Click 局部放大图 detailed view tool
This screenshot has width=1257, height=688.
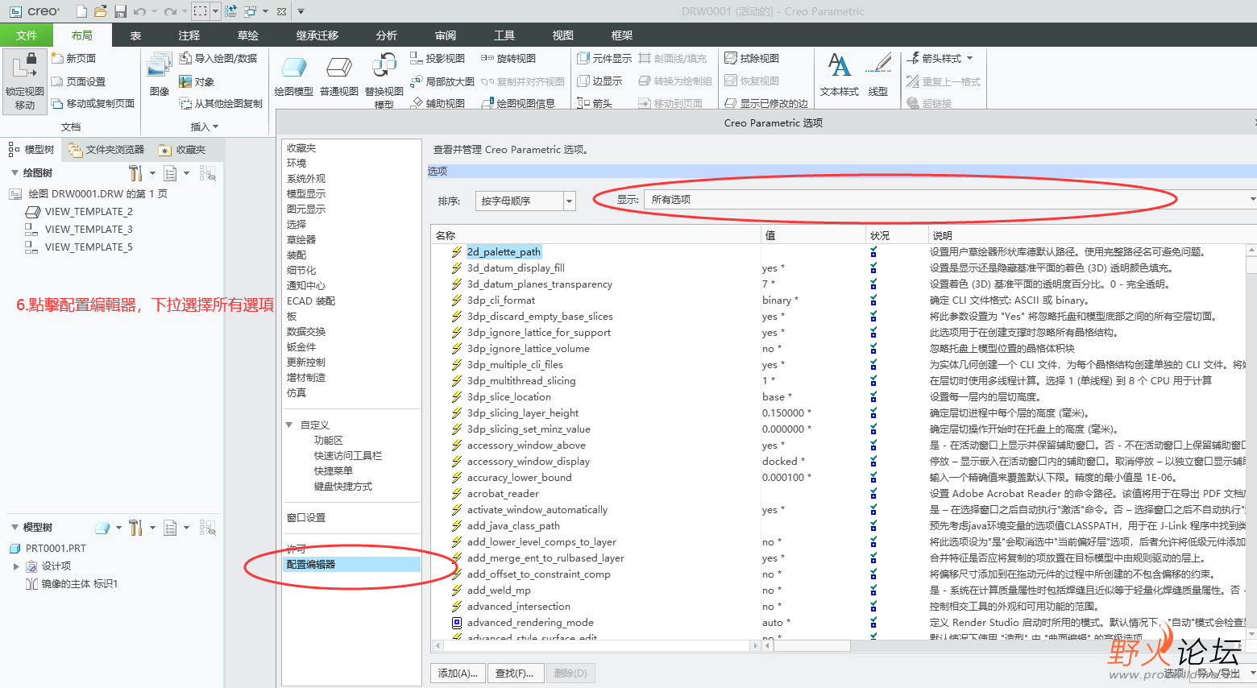442,81
